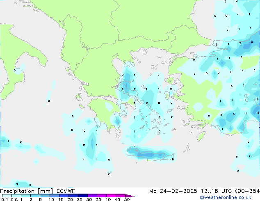The width and height of the screenshot is (260, 201).
Task: Click the 15–20 mm legend swatch
Action: (x=64, y=196)
